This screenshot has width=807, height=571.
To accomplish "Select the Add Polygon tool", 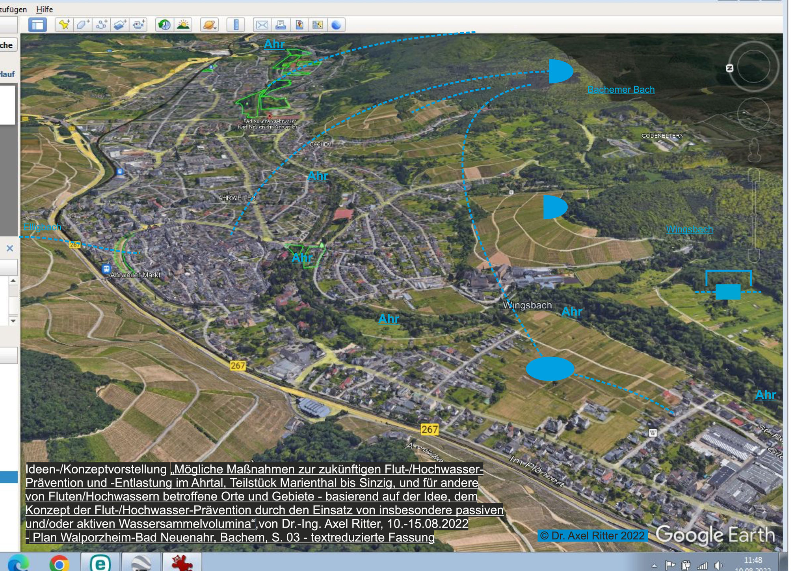I will [x=83, y=25].
